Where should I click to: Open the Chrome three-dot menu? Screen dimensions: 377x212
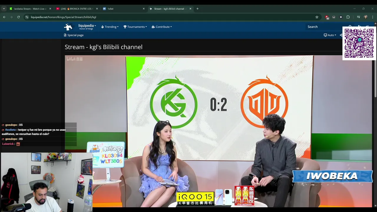tap(373, 17)
